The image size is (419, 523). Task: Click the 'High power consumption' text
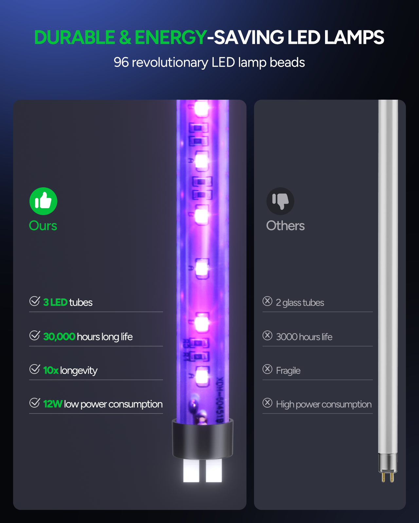tap(324, 404)
